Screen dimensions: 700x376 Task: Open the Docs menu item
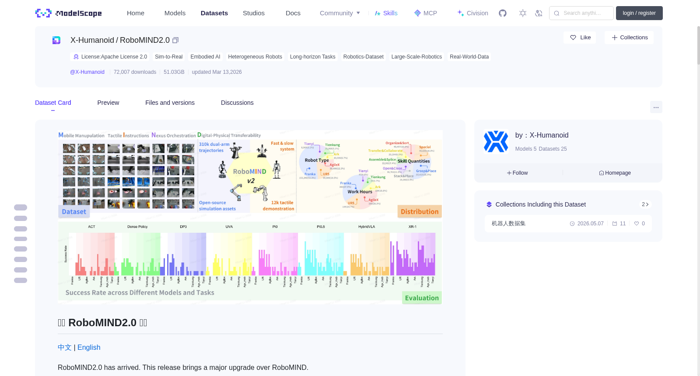coord(293,13)
